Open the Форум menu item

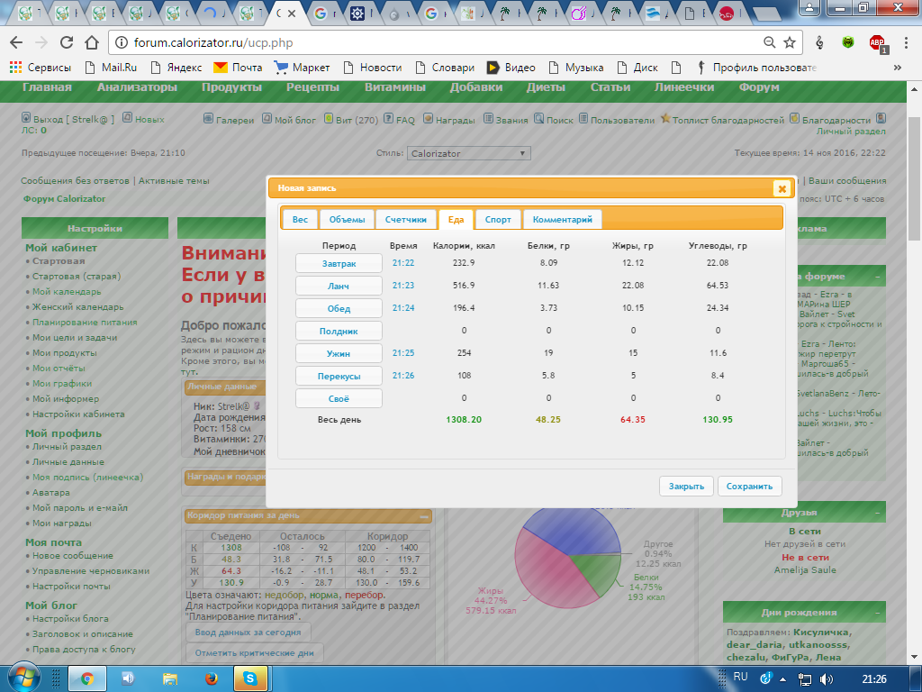tap(759, 87)
